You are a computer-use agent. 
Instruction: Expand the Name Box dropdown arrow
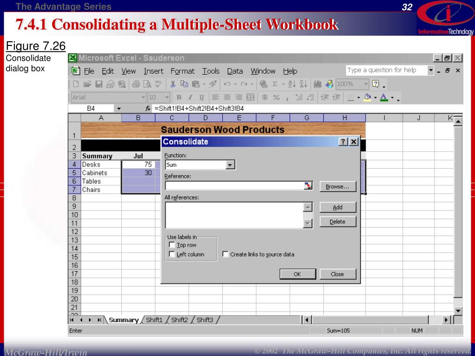(119, 108)
